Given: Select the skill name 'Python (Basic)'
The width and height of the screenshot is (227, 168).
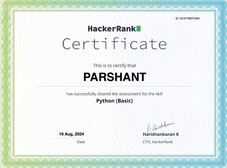Looking at the screenshot, I should (x=114, y=101).
